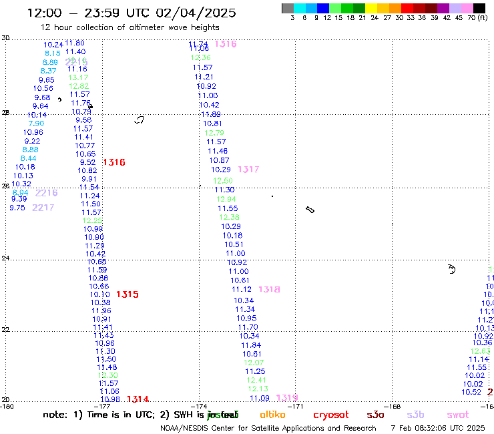Click the pink '1317' swot time label
Screen dimensions: 494x434
coord(248,170)
